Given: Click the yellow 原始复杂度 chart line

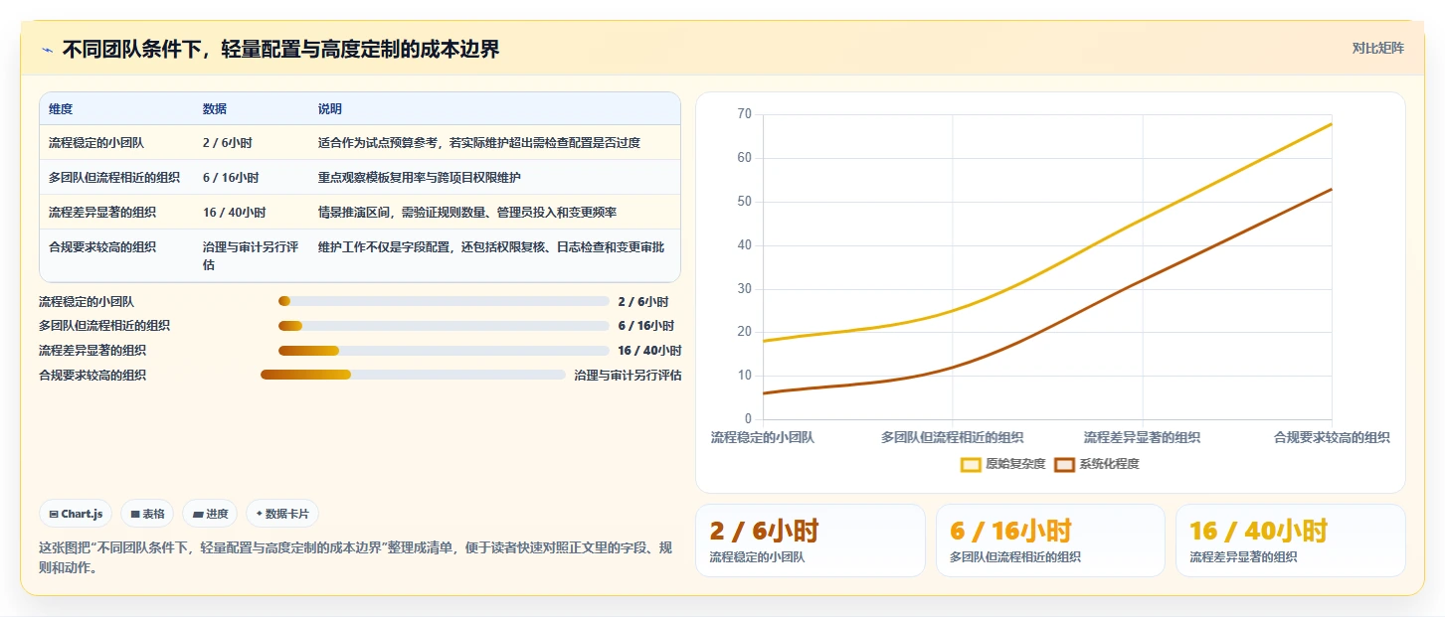Looking at the screenshot, I should coord(1143,219).
